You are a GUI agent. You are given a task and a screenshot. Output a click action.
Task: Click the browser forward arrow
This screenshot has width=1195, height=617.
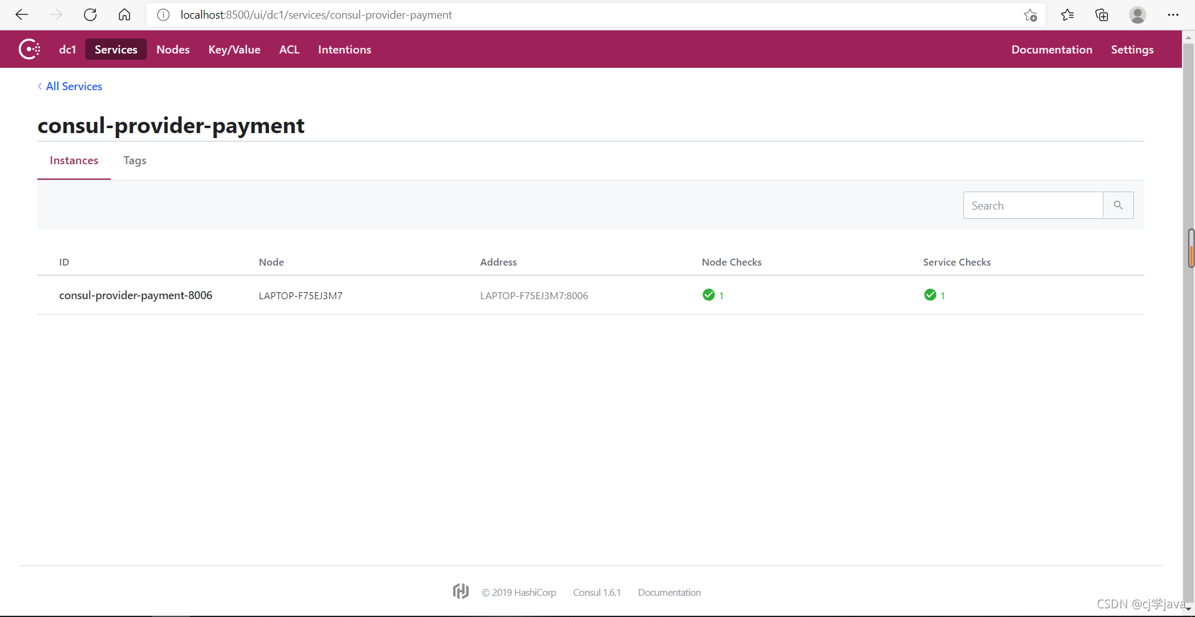56,15
